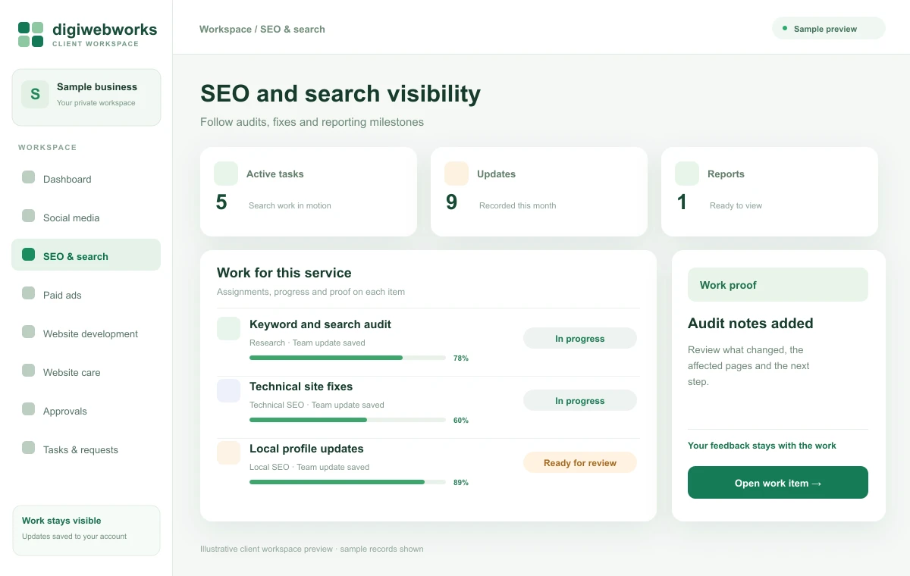Open Website care section
The image size is (910, 576).
pyautogui.click(x=86, y=371)
